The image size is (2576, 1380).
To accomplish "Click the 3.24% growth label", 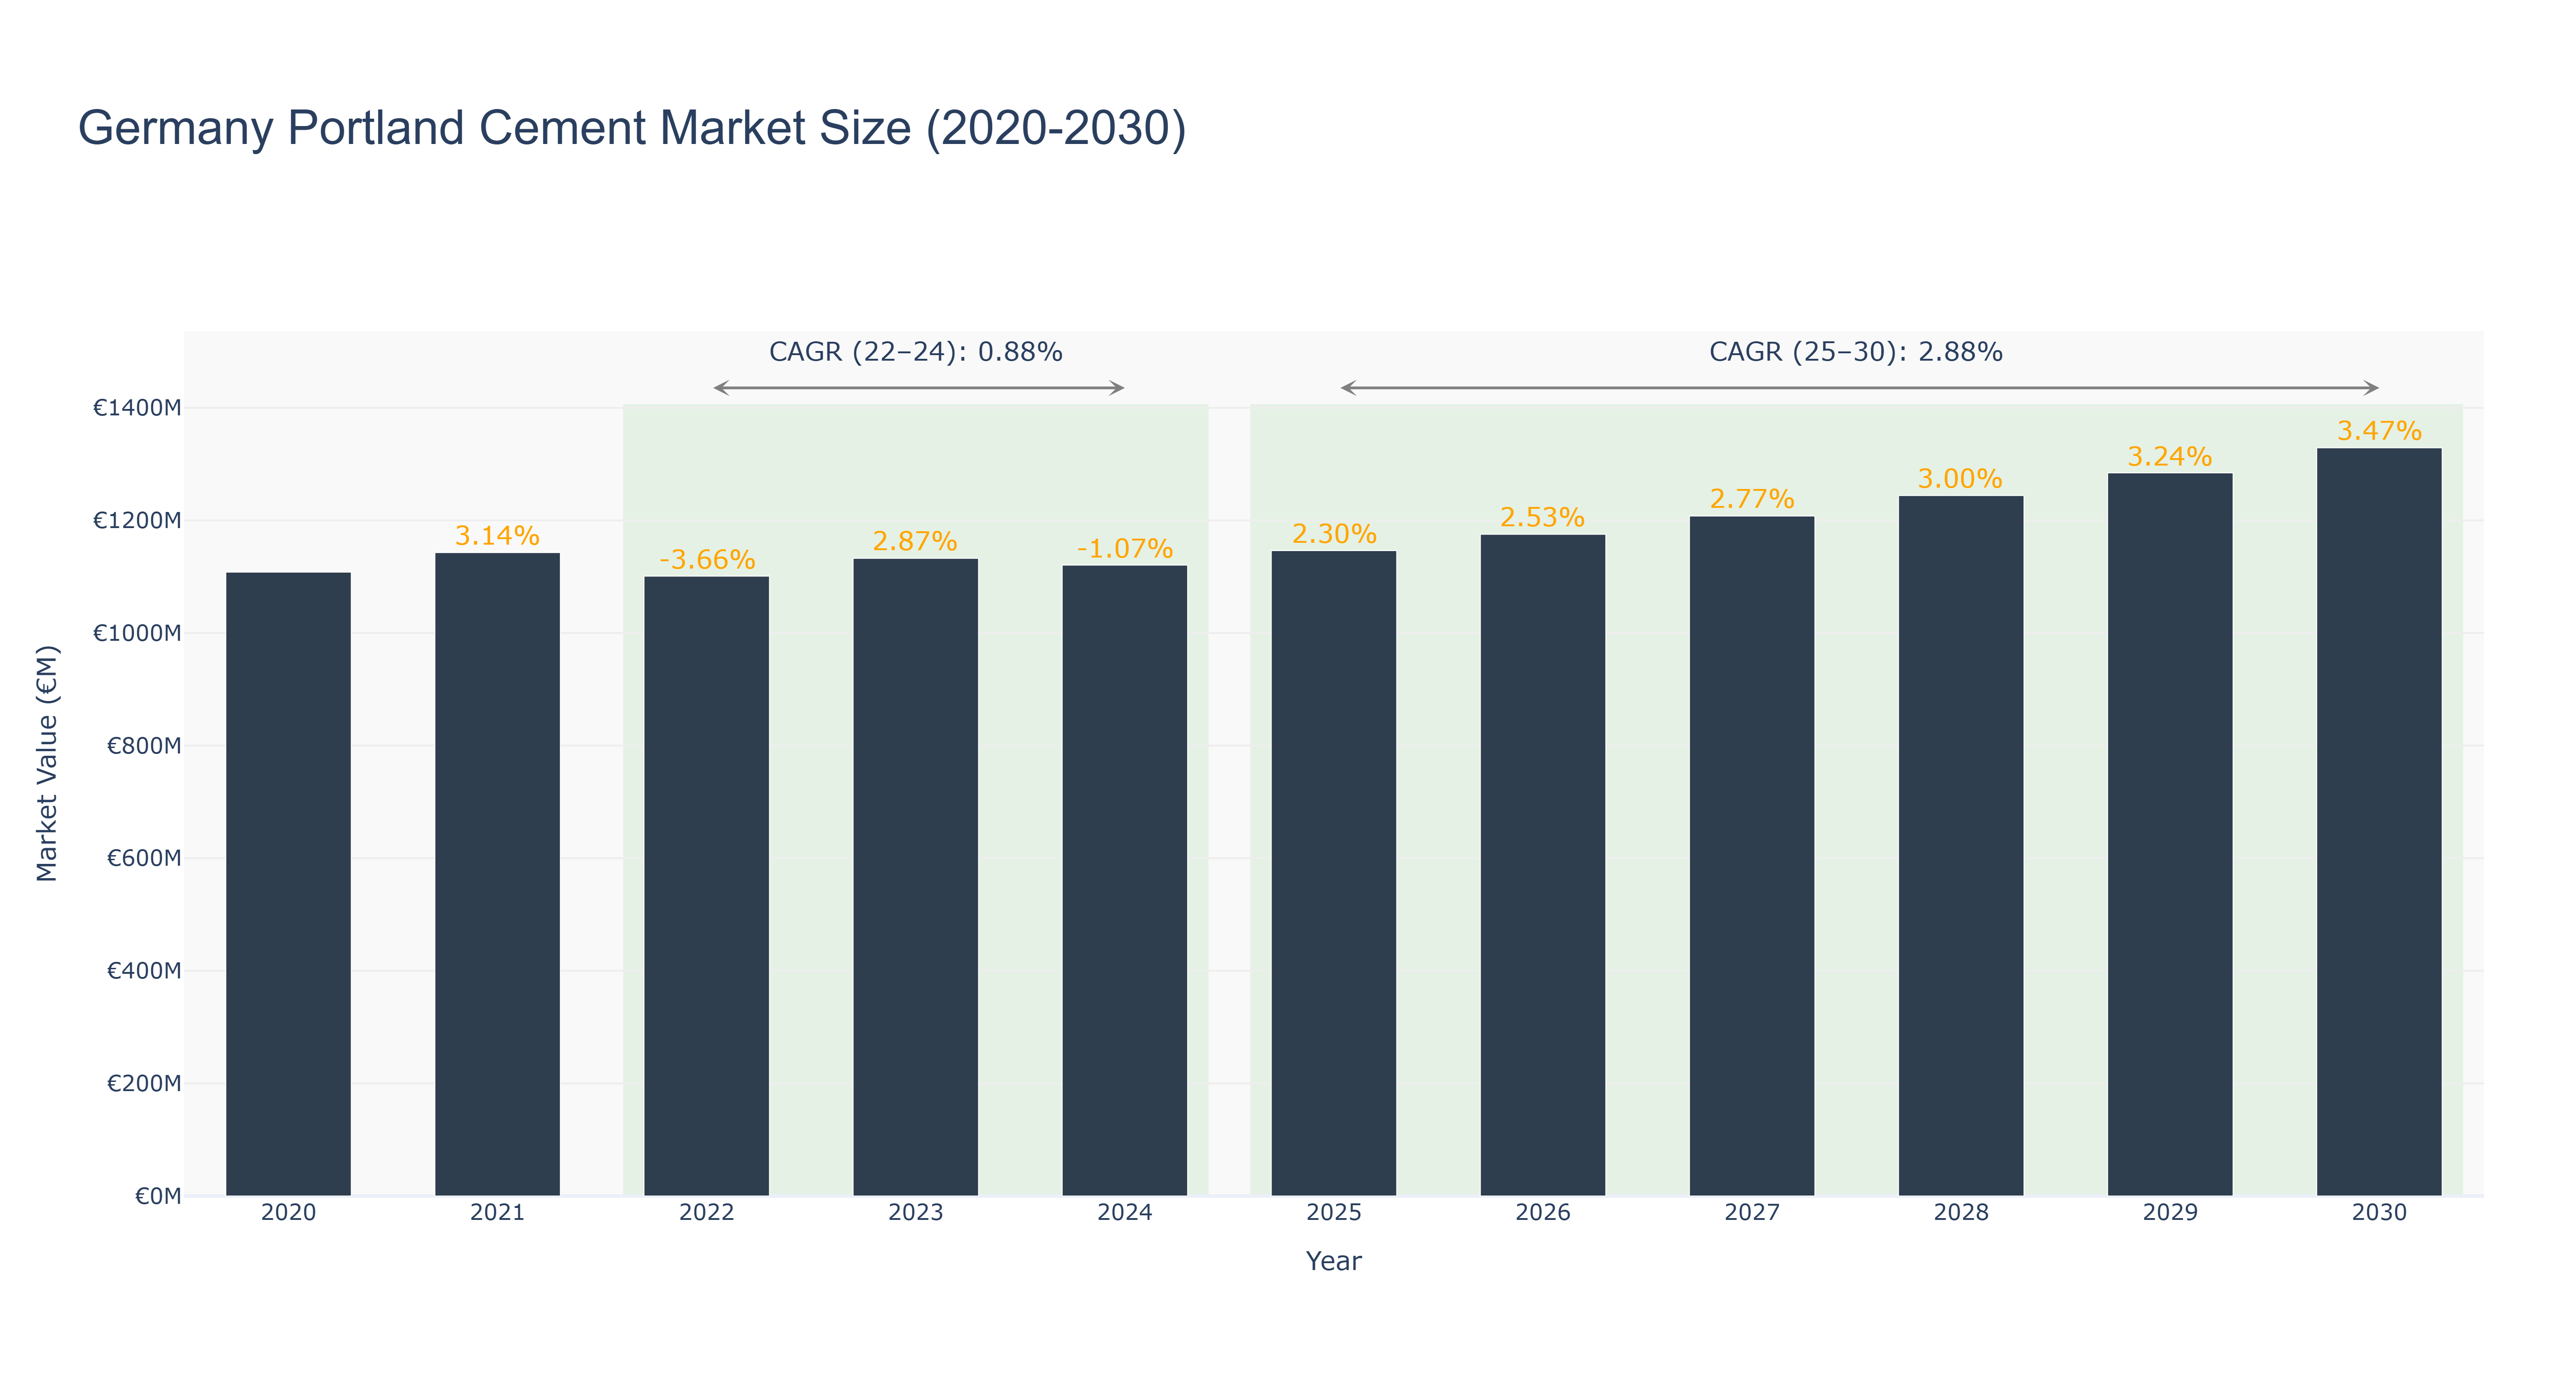I will pos(2169,457).
